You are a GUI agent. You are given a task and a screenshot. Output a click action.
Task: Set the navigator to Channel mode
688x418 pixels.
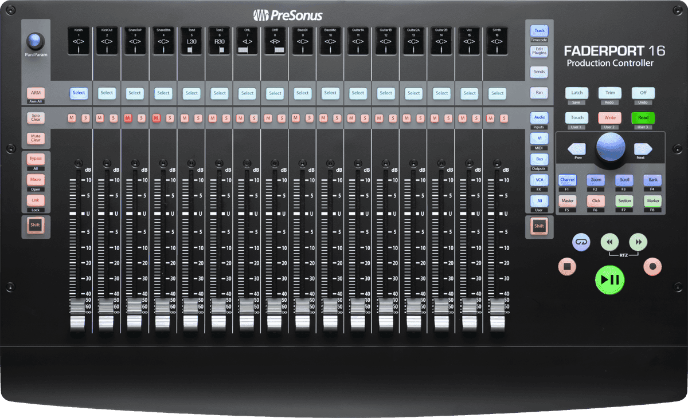[x=568, y=180]
